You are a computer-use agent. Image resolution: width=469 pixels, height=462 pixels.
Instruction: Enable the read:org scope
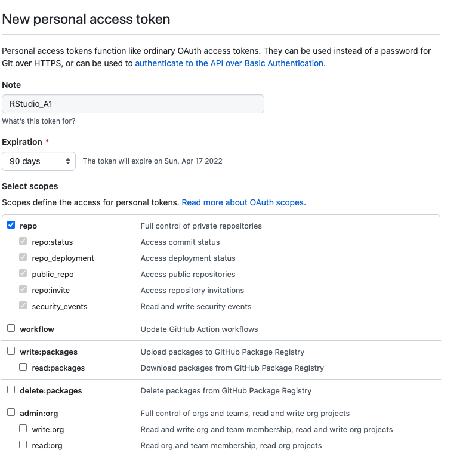(23, 445)
